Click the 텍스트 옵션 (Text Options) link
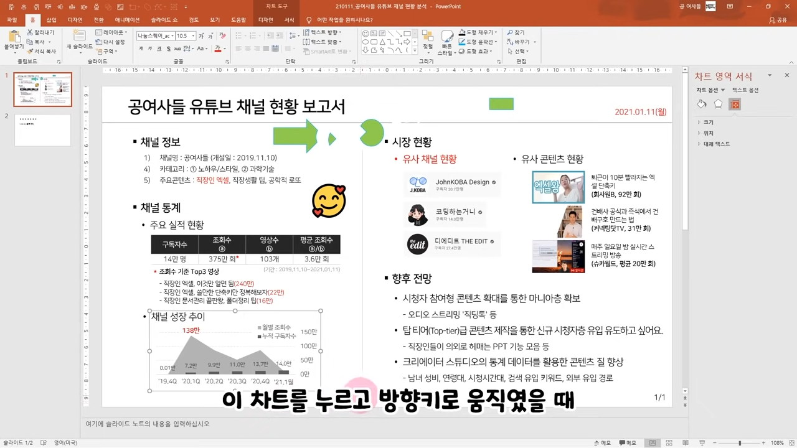 (x=745, y=90)
